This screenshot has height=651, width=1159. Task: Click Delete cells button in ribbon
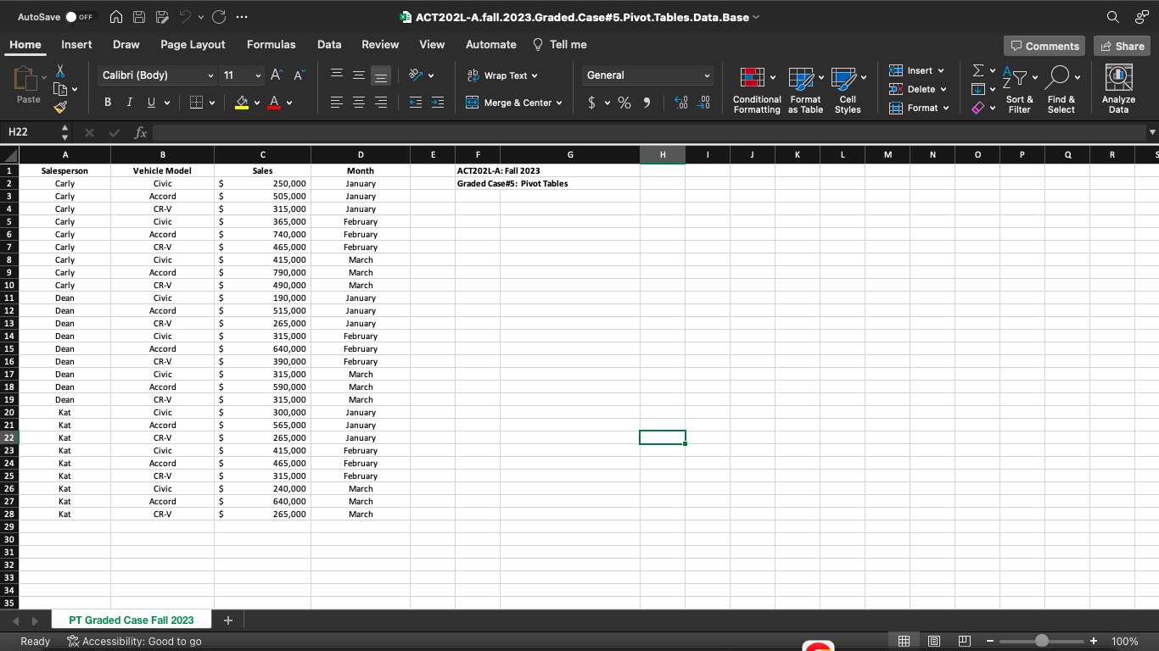912,90
